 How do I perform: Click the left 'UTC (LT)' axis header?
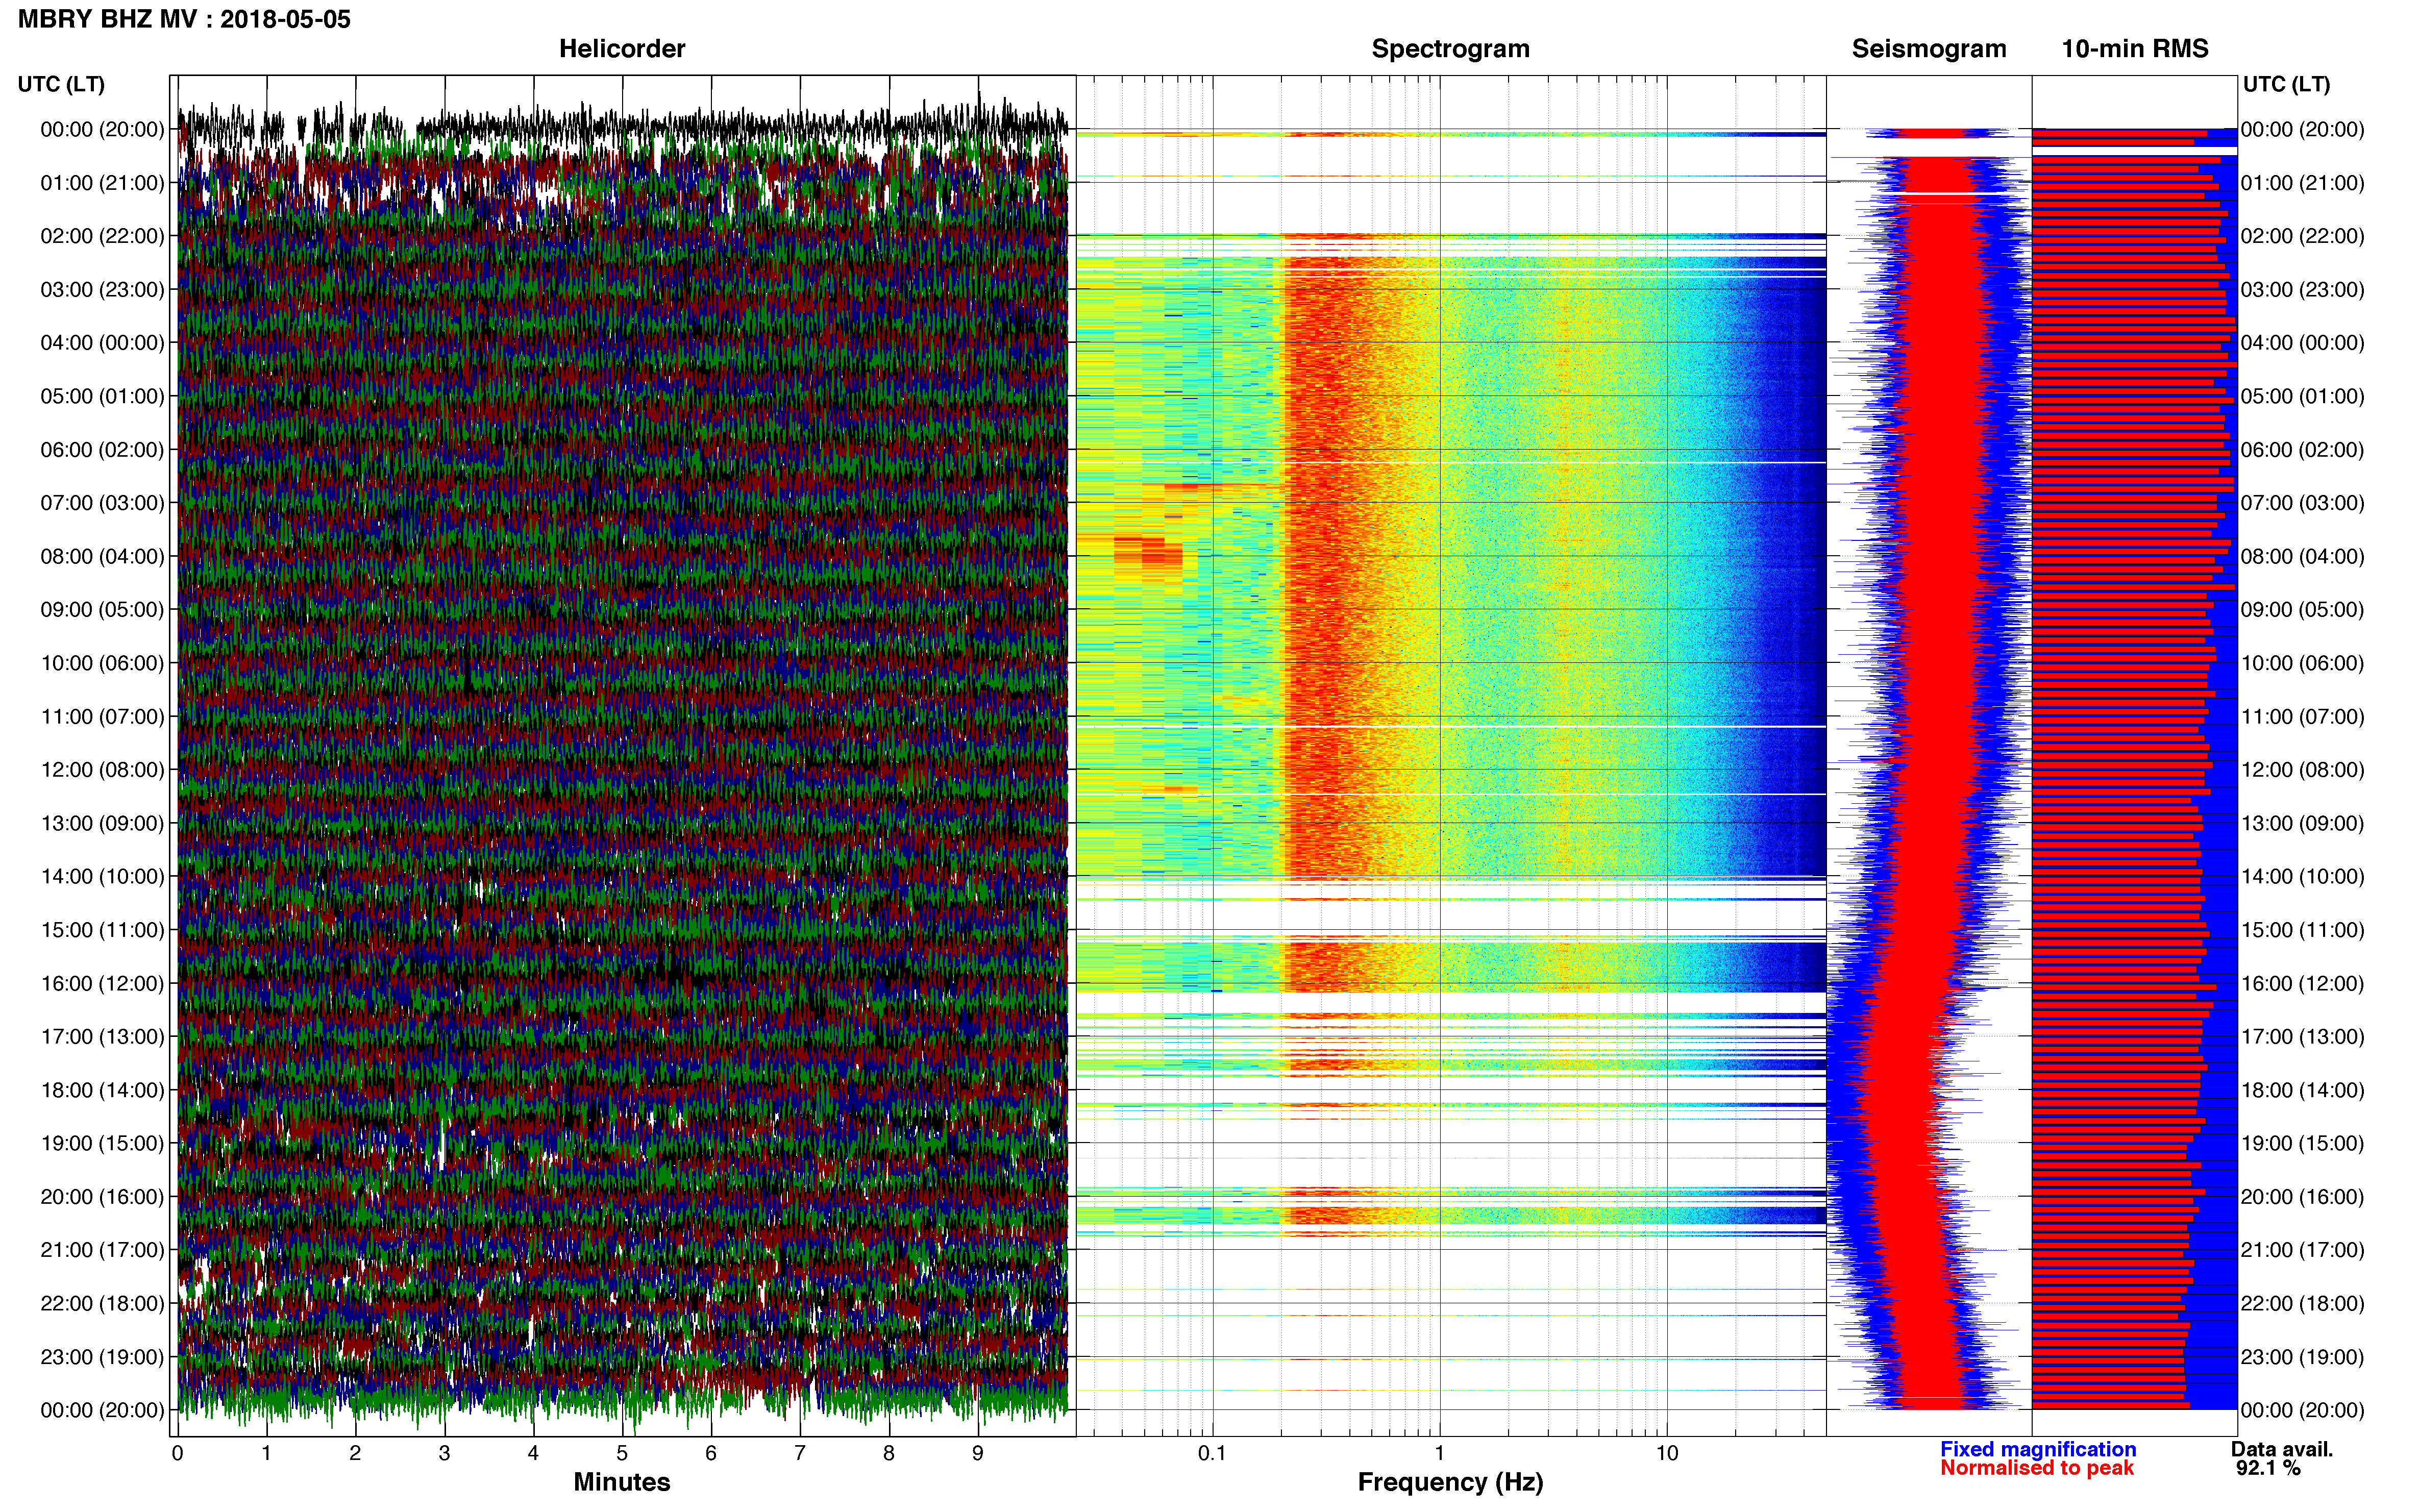point(61,84)
